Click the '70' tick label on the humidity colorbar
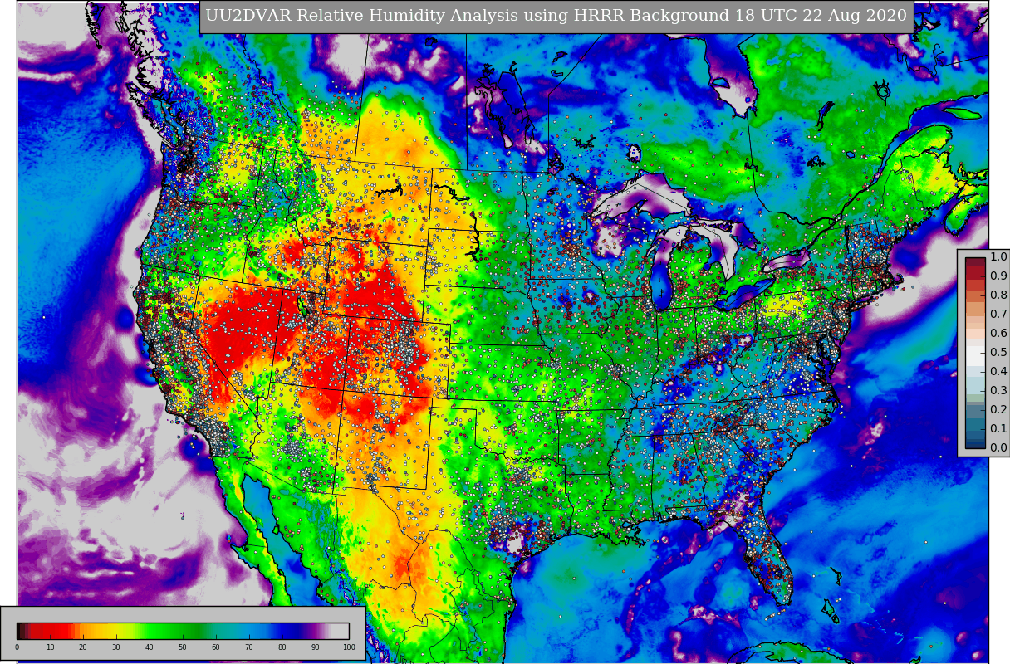Screen dimensions: 1010x664 point(249,647)
